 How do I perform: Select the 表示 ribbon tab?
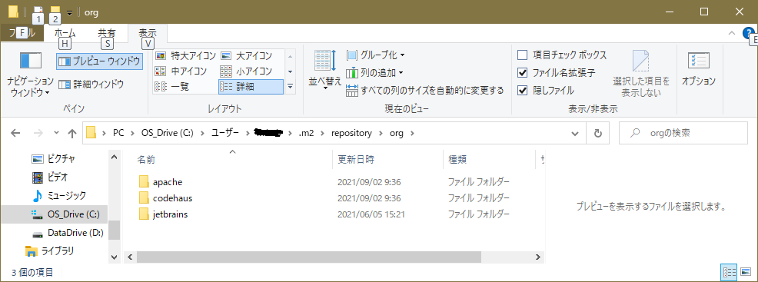click(x=148, y=33)
